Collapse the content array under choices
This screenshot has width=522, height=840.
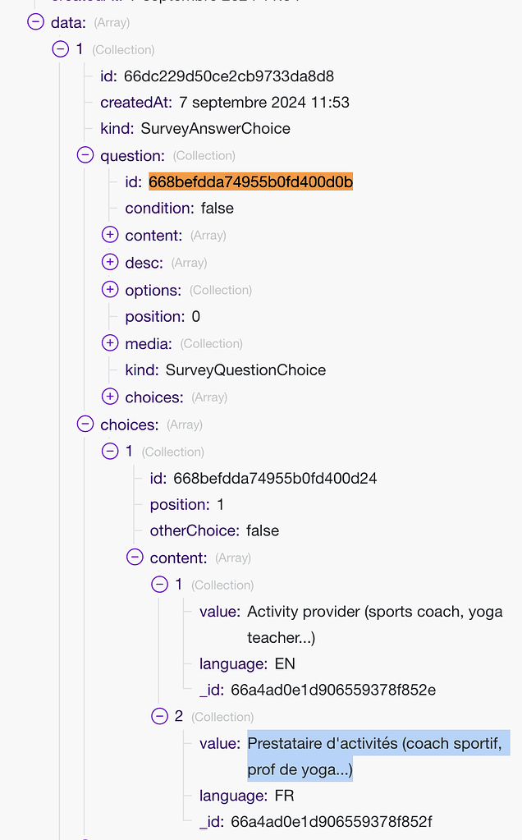pyautogui.click(x=135, y=558)
